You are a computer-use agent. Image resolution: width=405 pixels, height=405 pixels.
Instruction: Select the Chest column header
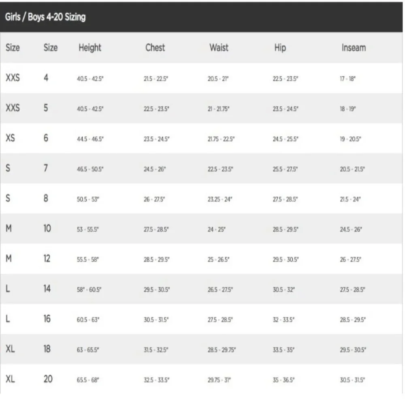pyautogui.click(x=155, y=47)
